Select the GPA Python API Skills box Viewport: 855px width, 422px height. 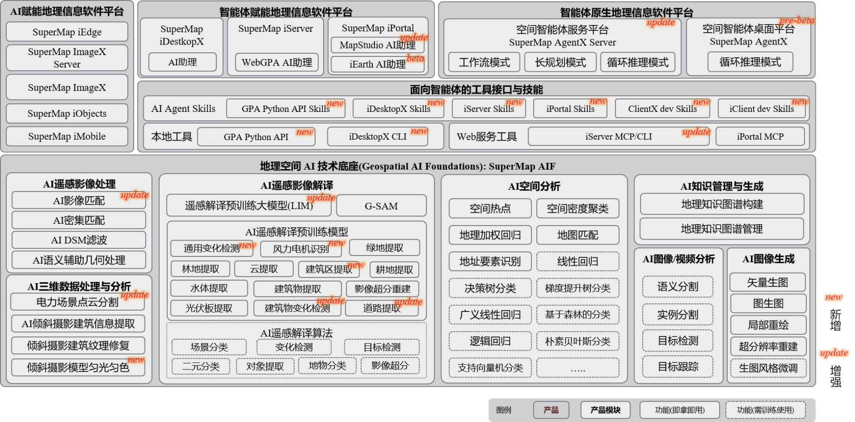(285, 109)
